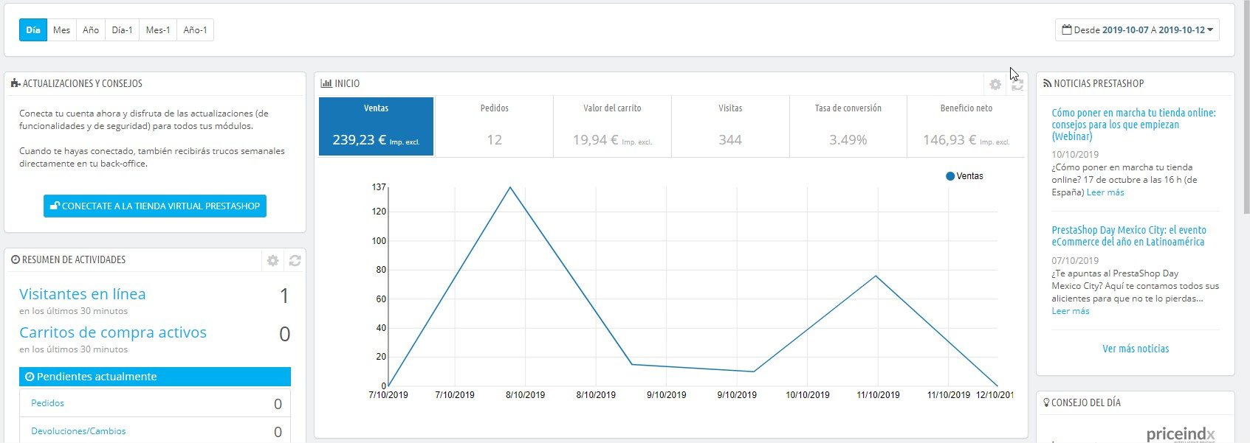Viewport: 1250px width, 443px height.
Task: Select the Año-1 date range button
Action: tap(196, 30)
